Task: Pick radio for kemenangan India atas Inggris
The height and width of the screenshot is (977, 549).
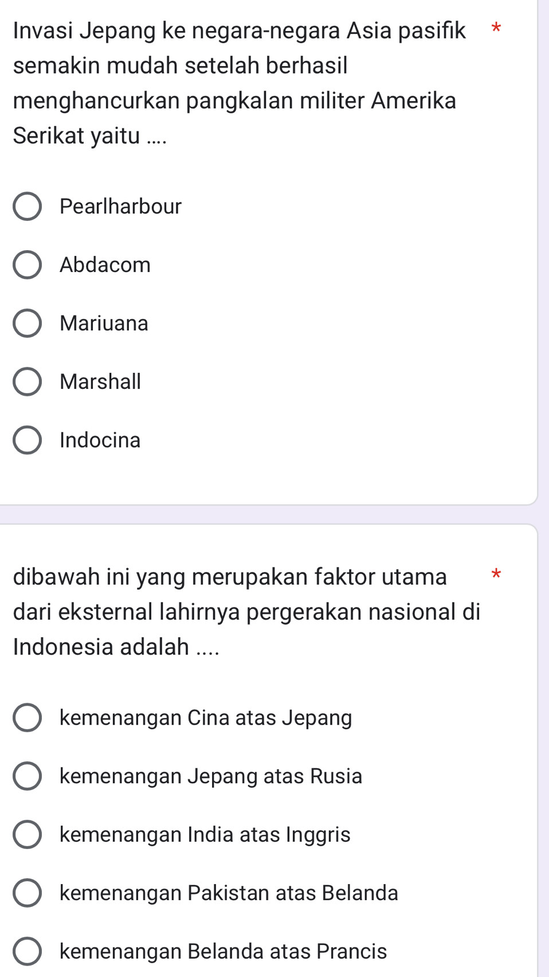Action: coord(27,835)
